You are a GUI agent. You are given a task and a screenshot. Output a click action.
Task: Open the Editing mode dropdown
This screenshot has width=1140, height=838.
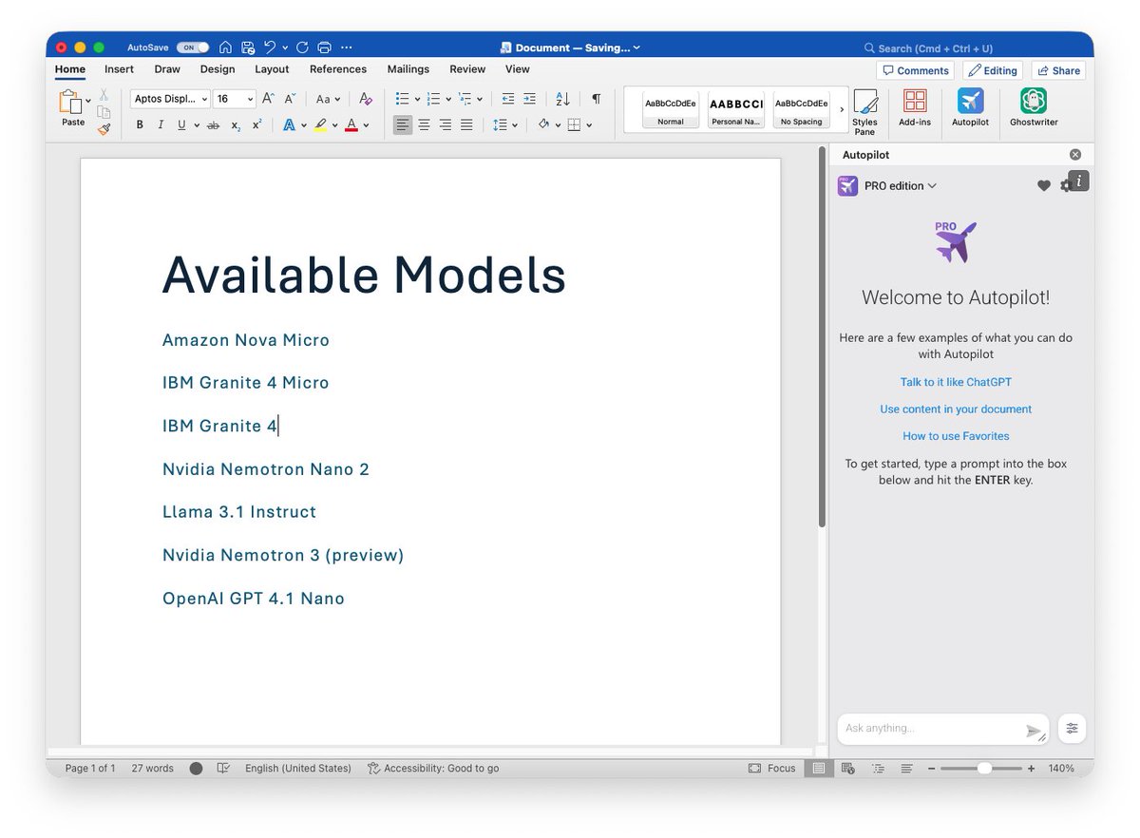[992, 70]
